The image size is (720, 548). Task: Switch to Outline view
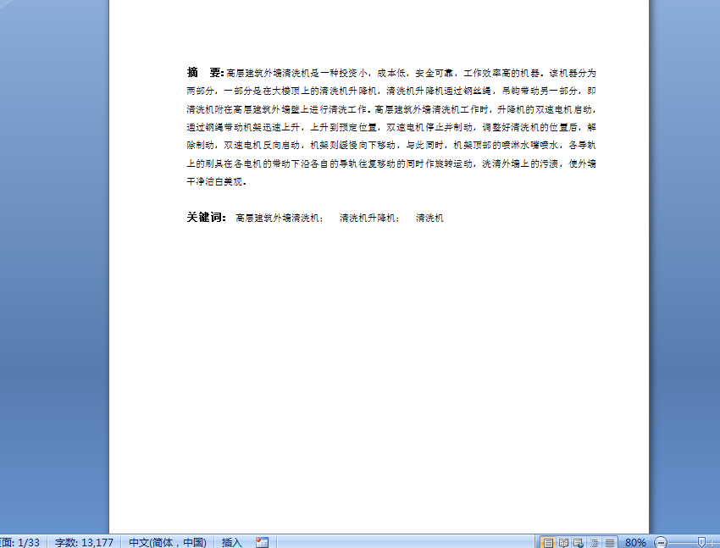tap(594, 543)
